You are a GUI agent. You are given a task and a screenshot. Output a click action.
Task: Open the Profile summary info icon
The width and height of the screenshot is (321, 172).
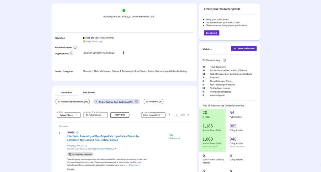tap(224, 60)
